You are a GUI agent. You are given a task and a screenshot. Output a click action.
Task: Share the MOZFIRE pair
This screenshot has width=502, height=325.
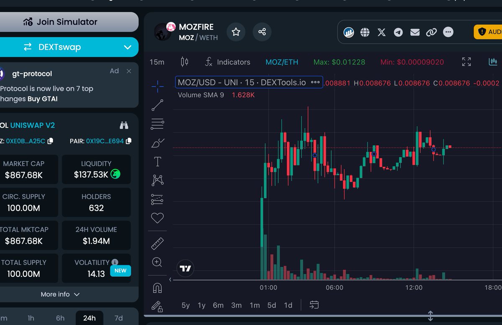tap(262, 32)
